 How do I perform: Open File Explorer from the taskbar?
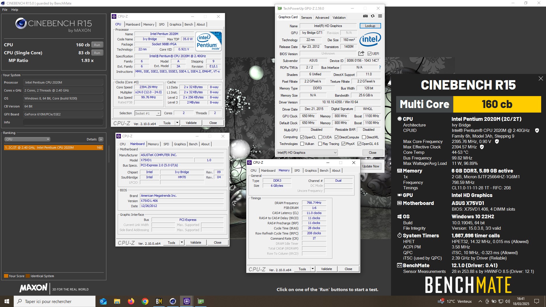click(x=117, y=301)
